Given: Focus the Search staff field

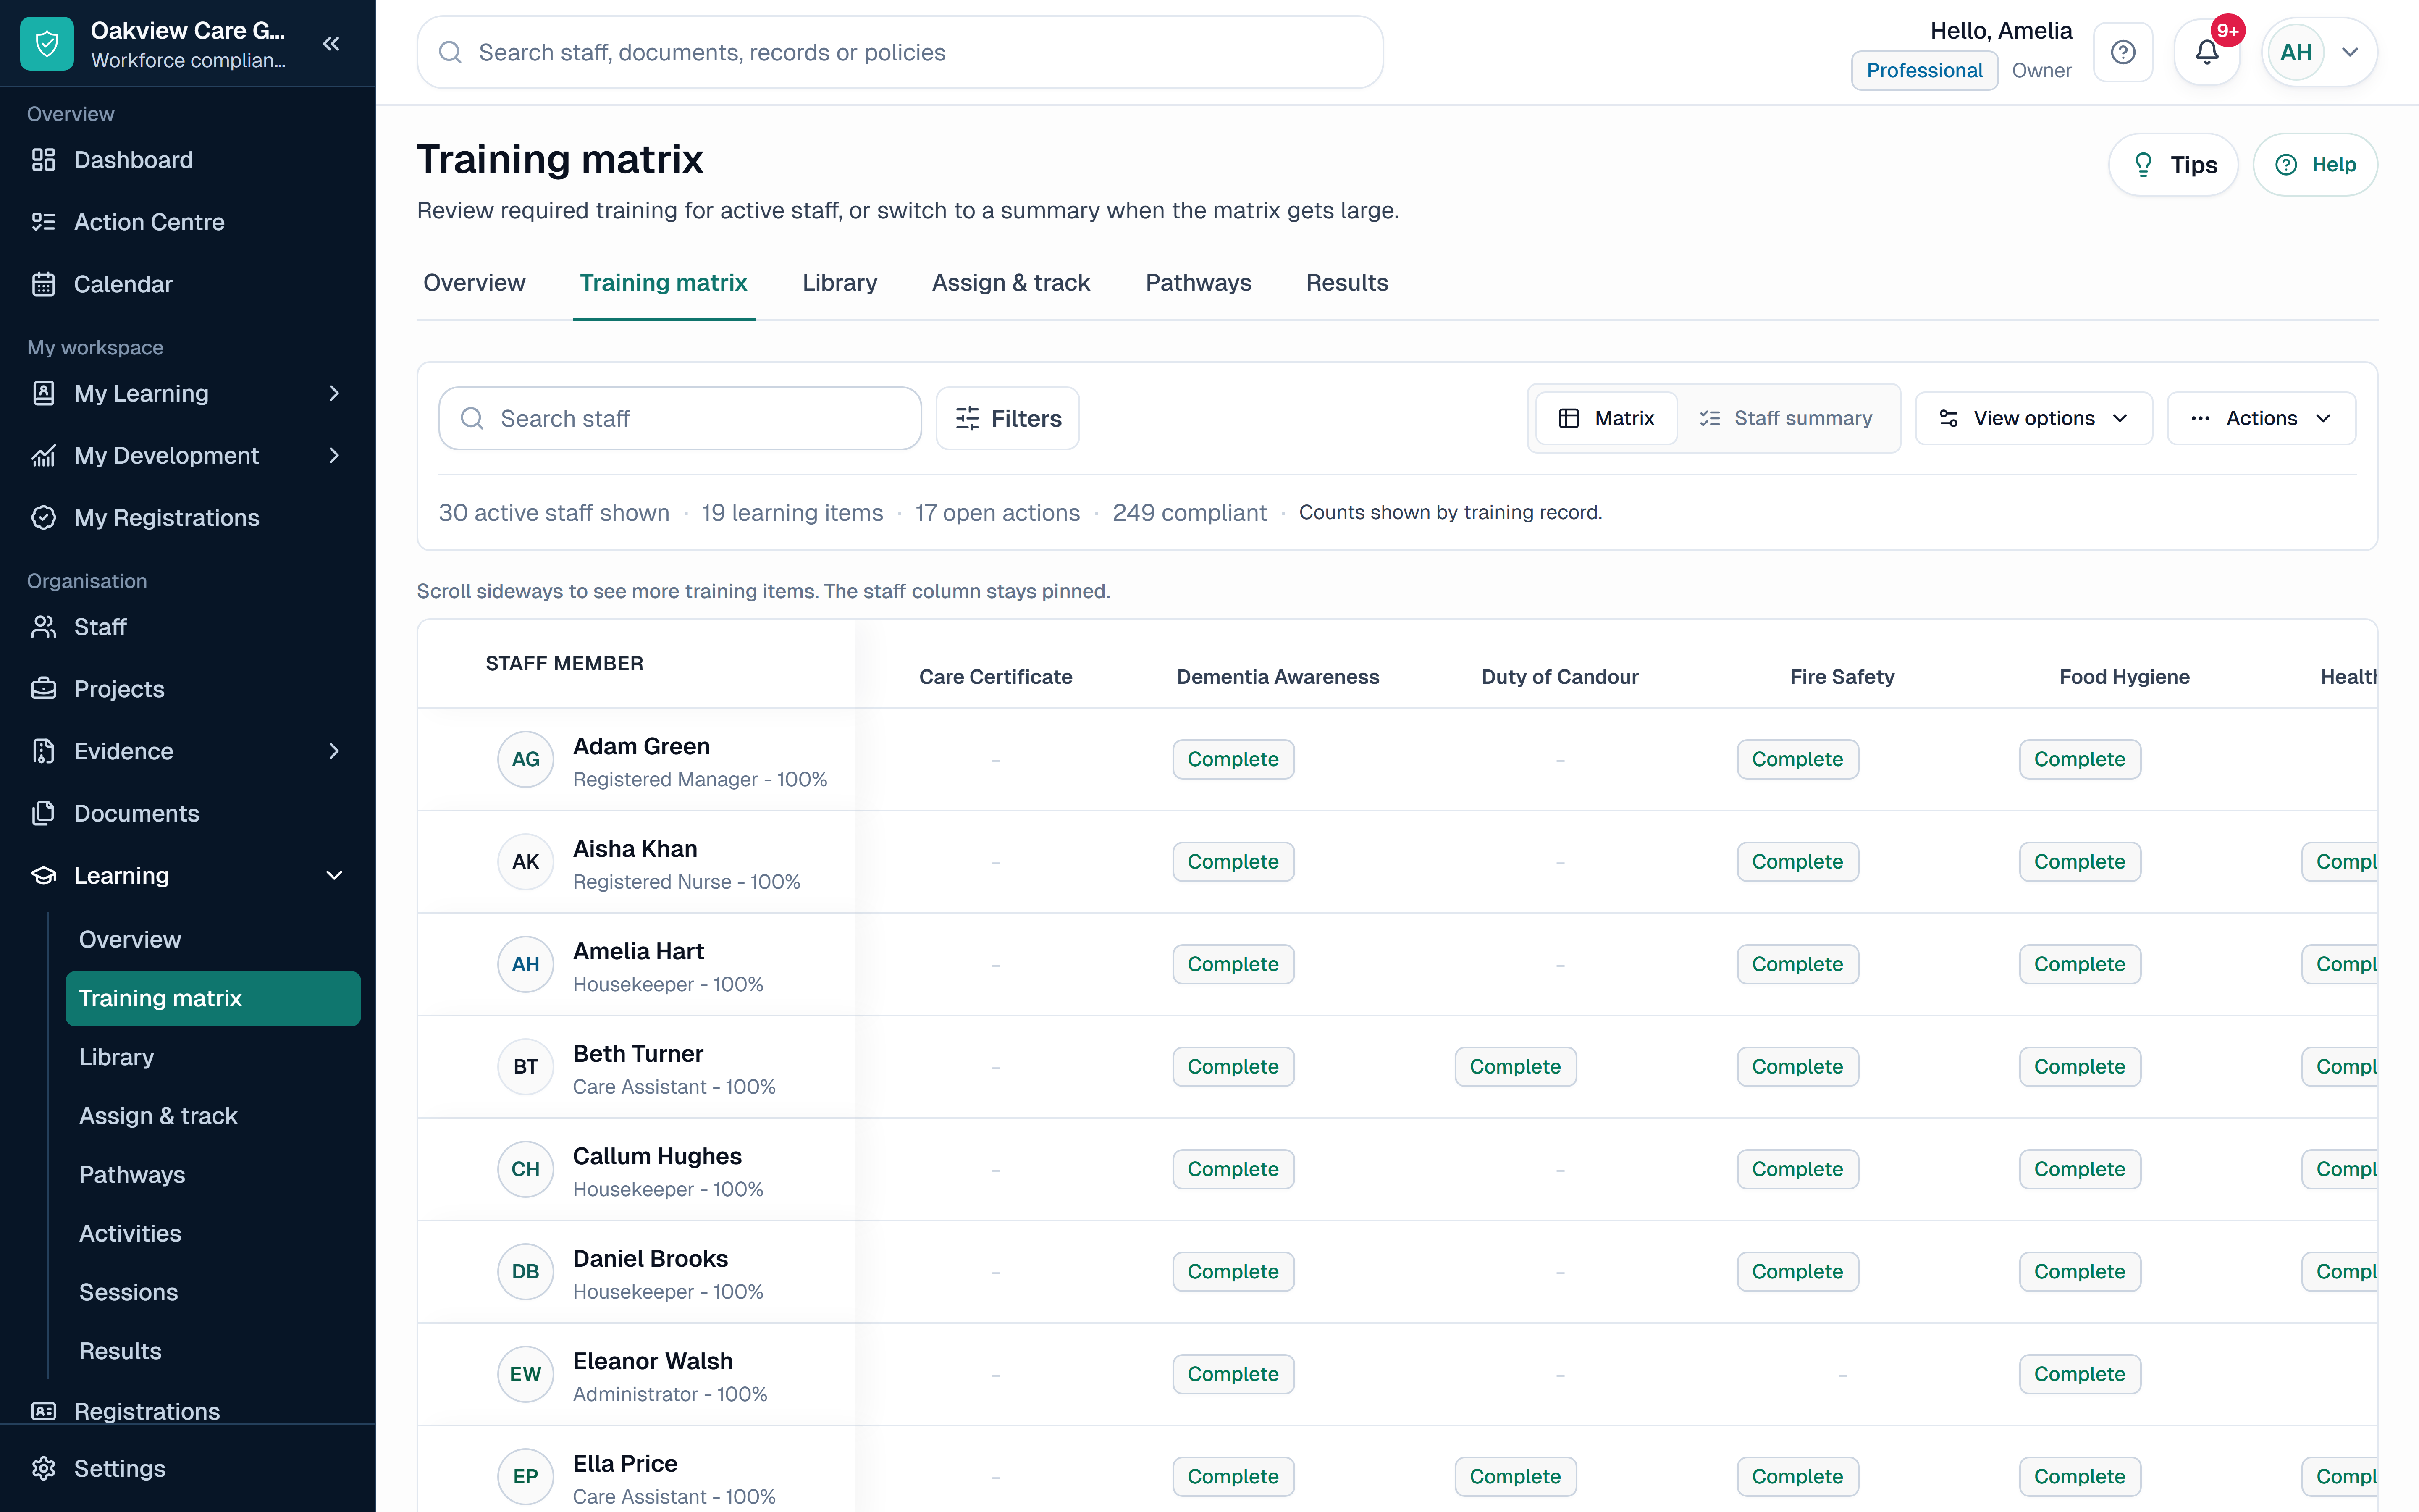Looking at the screenshot, I should click(x=680, y=418).
